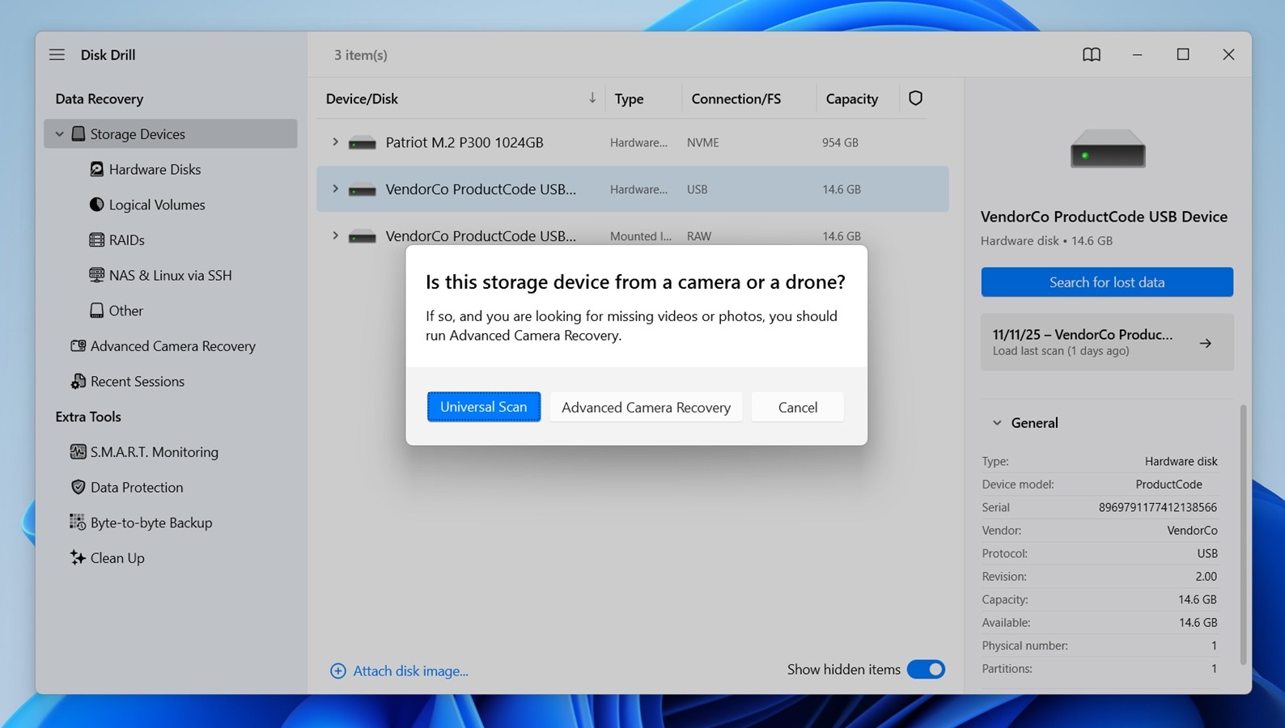Select Byte-to-byte Backup tool

point(151,523)
